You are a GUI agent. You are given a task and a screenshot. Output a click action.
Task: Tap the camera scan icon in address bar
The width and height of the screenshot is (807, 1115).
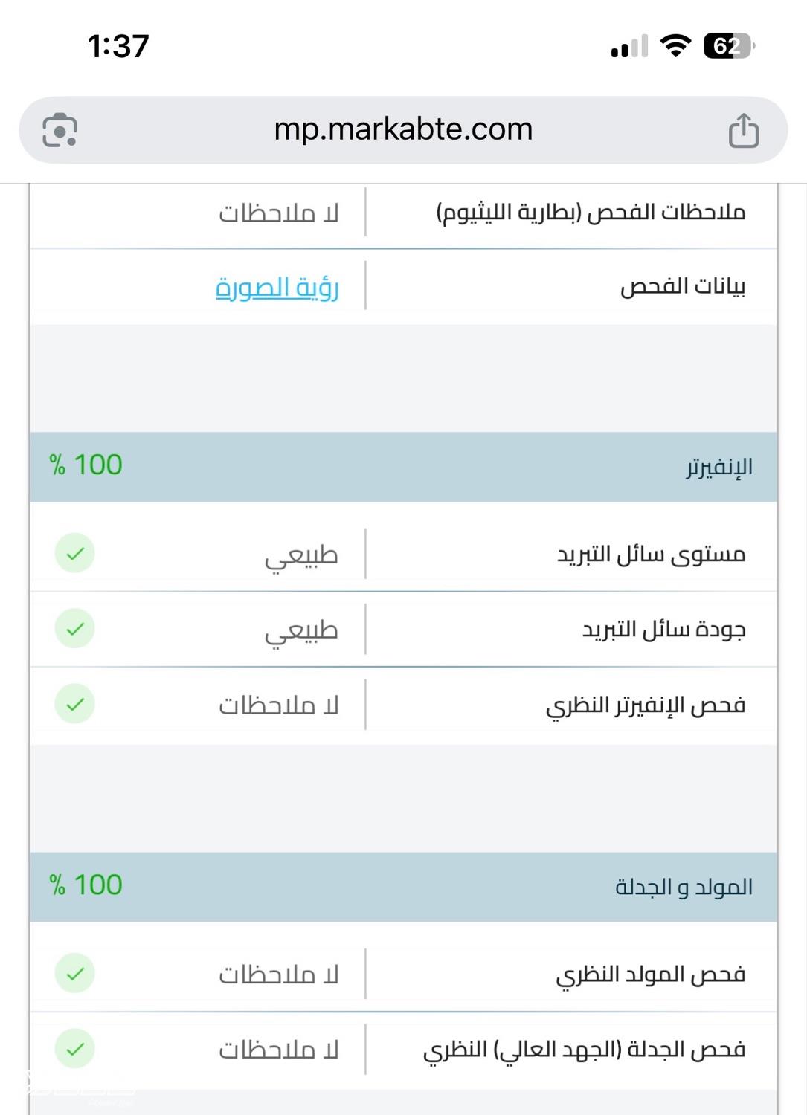[x=60, y=130]
